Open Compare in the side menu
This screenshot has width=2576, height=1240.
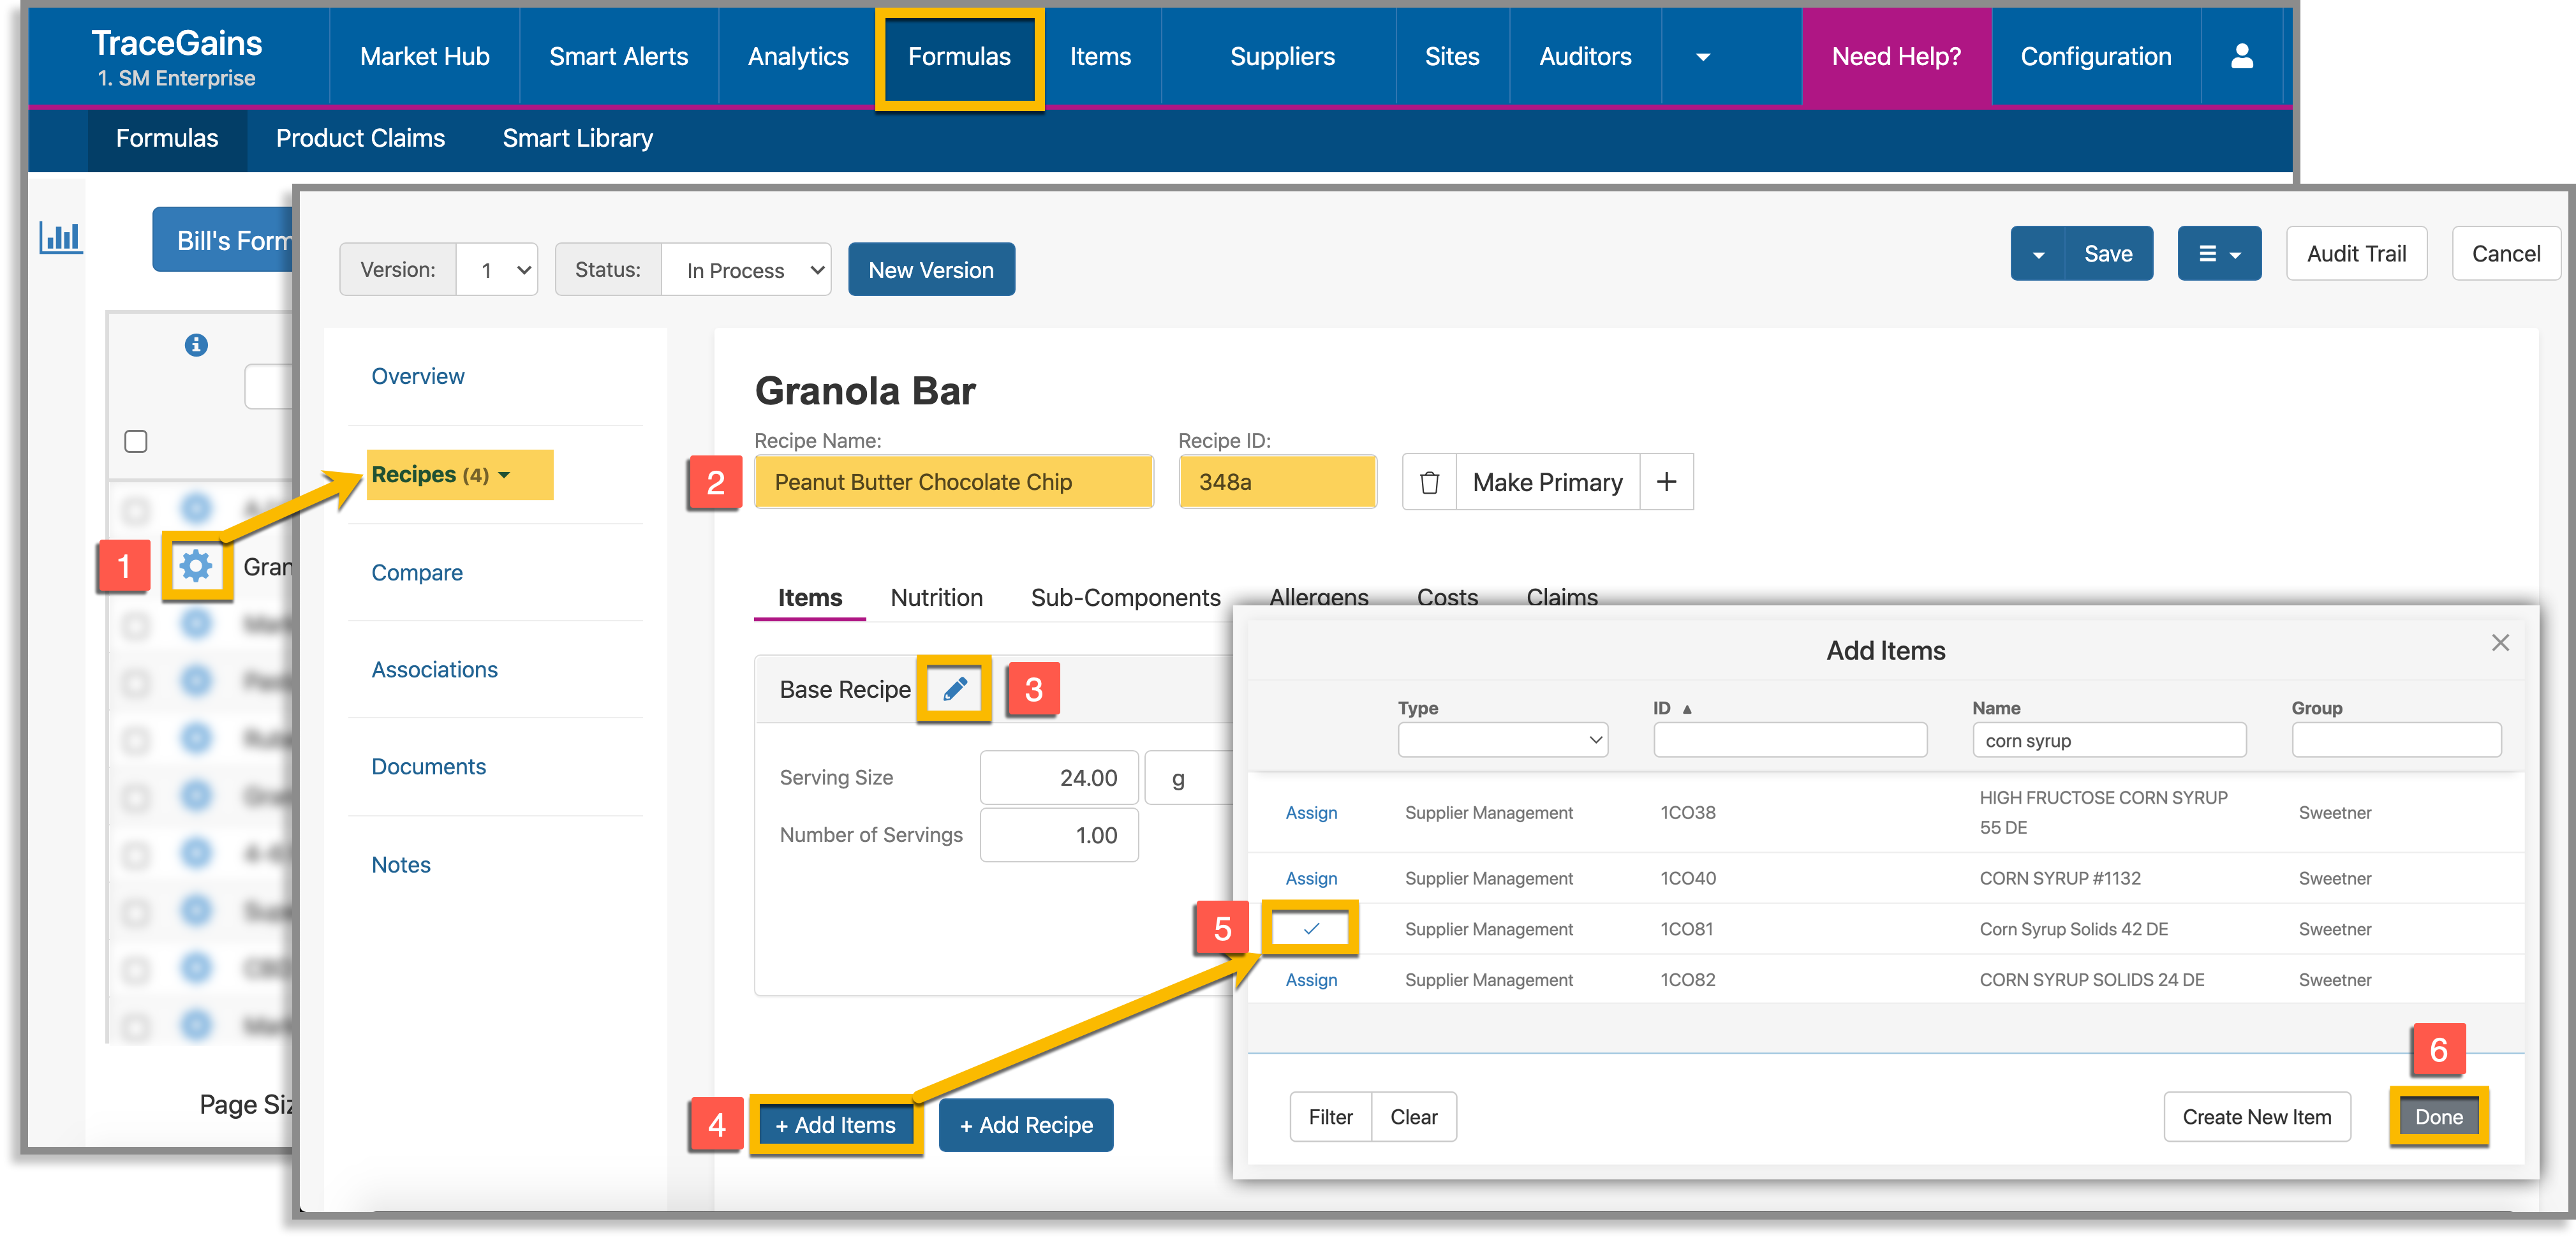(417, 573)
